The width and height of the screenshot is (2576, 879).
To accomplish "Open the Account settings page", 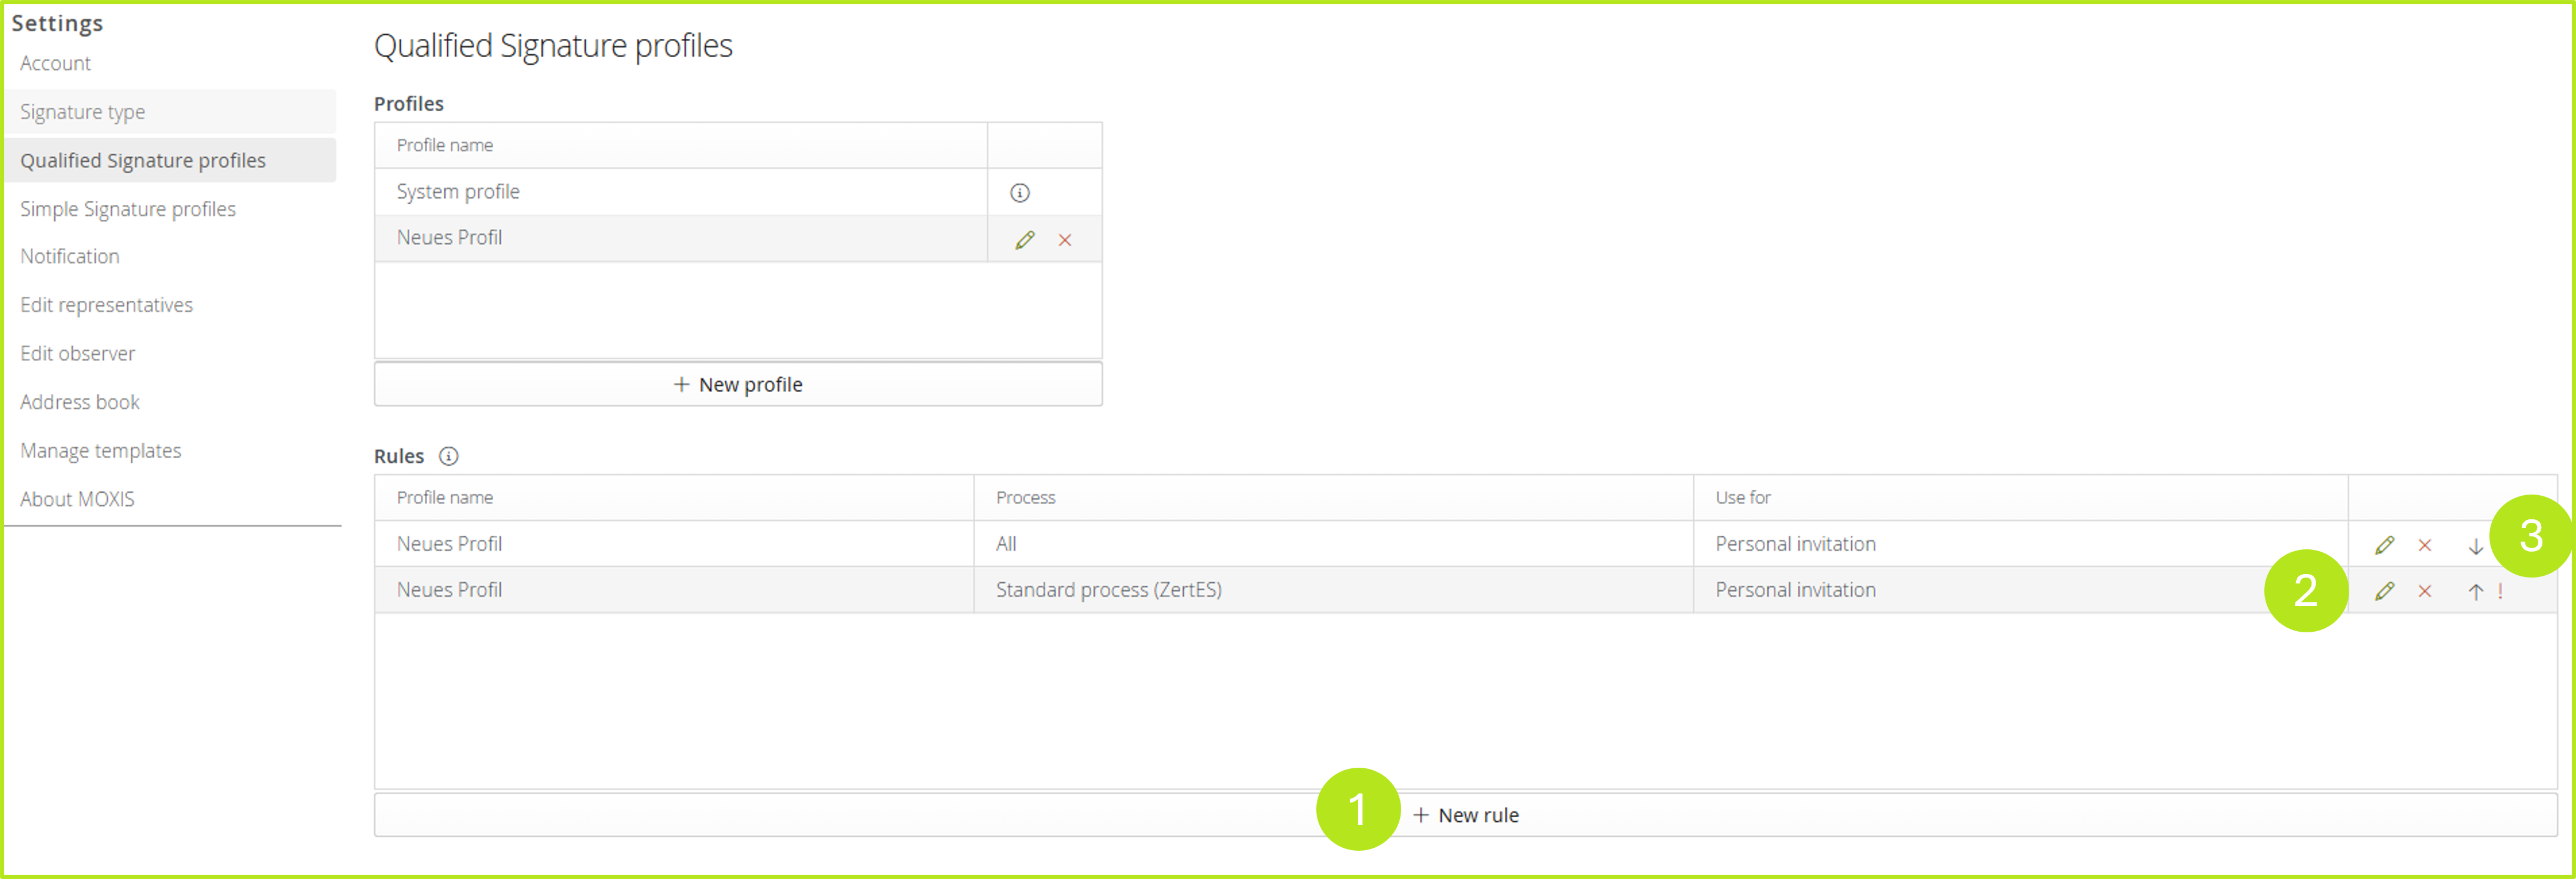I will 55,64.
